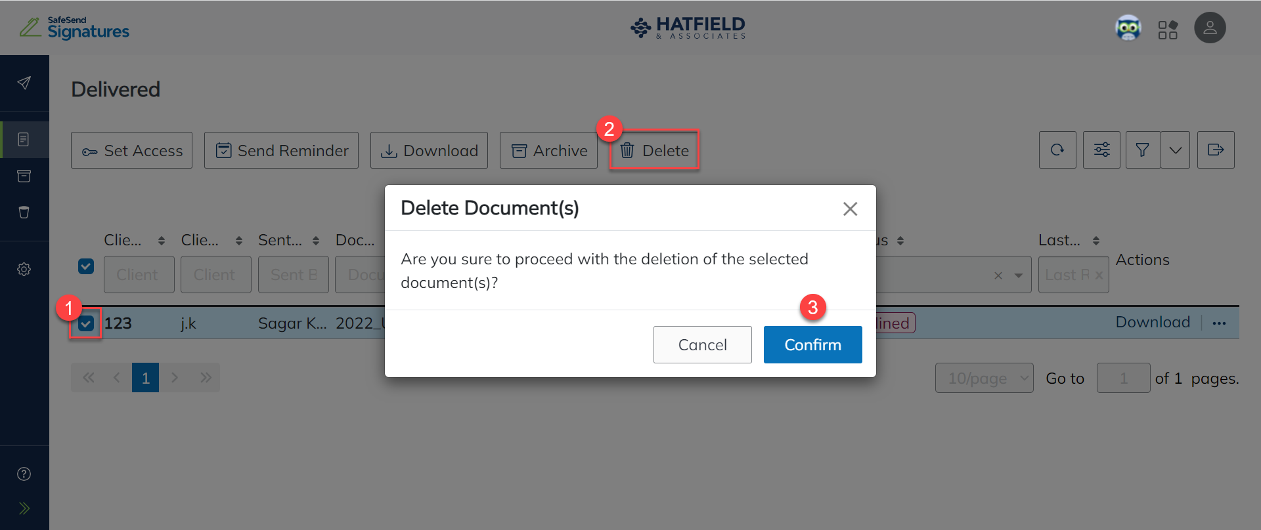Open the apps grid menu in top bar
Screen dimensions: 1261x530
click(x=1168, y=28)
